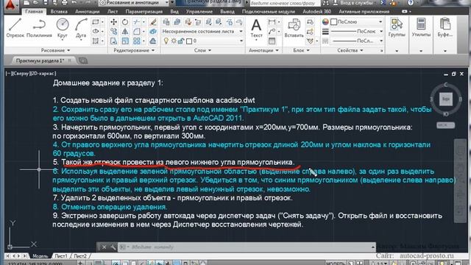The image size is (471, 265).
Task: Expand the Аннотации panel
Action: (263, 50)
